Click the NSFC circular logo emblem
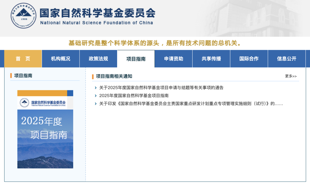 (x=24, y=15)
